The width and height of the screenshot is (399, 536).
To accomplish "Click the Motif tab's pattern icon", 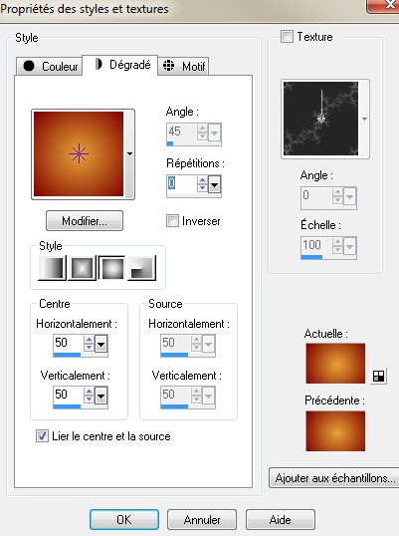I will point(168,66).
